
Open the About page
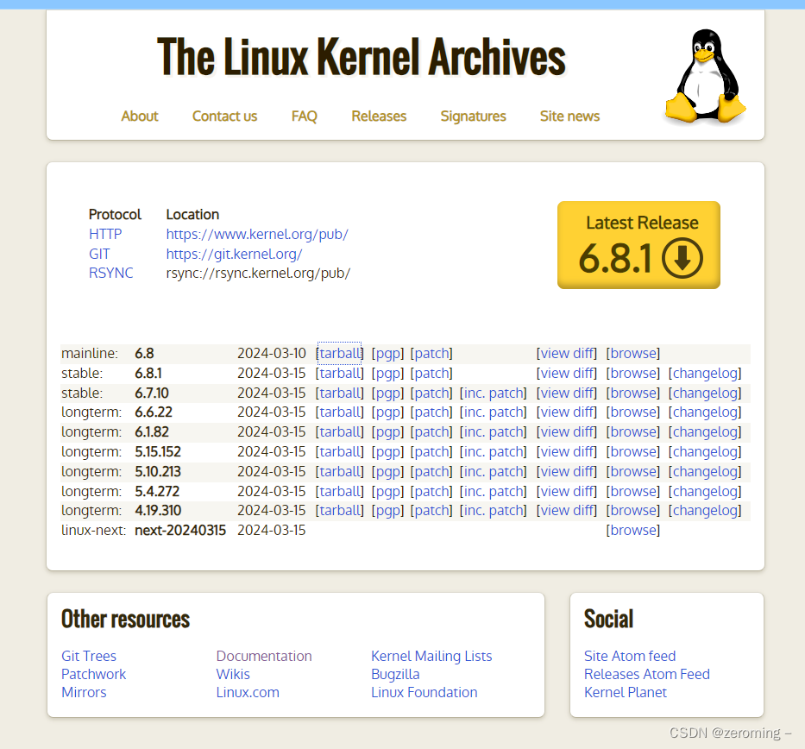pyautogui.click(x=139, y=116)
